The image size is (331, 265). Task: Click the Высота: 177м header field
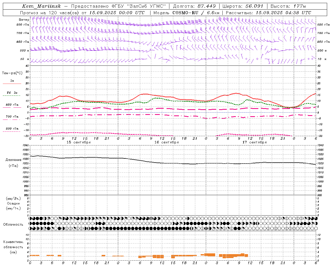(288, 6)
